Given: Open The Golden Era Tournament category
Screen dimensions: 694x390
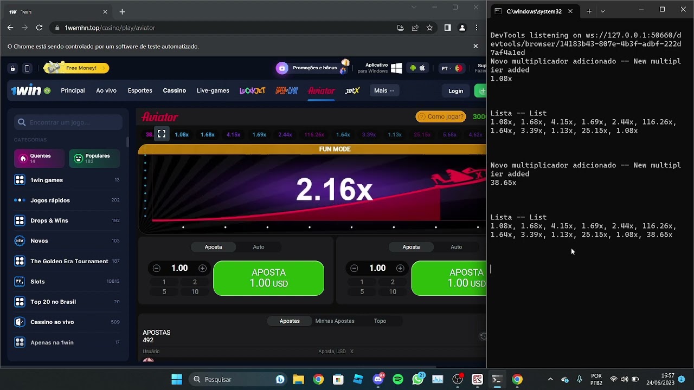Looking at the screenshot, I should pos(67,261).
